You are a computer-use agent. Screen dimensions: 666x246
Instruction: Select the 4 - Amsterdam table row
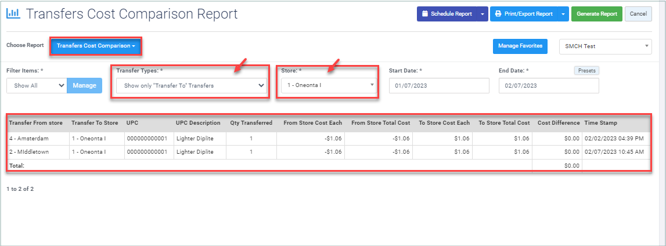[x=328, y=138]
